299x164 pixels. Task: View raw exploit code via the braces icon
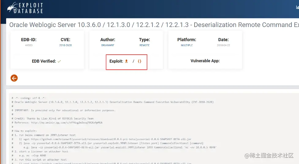coord(140,61)
